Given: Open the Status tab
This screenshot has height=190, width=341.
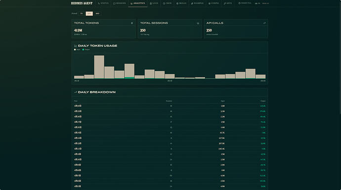Looking at the screenshot, I should click(103, 3).
